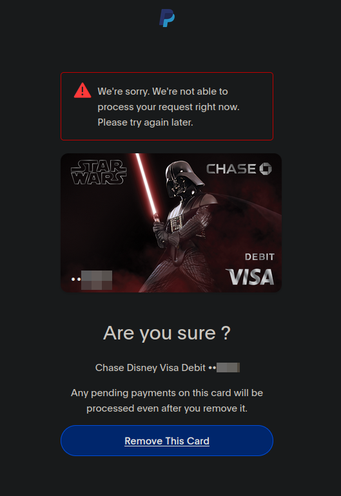Image resolution: width=341 pixels, height=496 pixels.
Task: Click the Chase octagon symbol on the card
Action: pos(266,169)
